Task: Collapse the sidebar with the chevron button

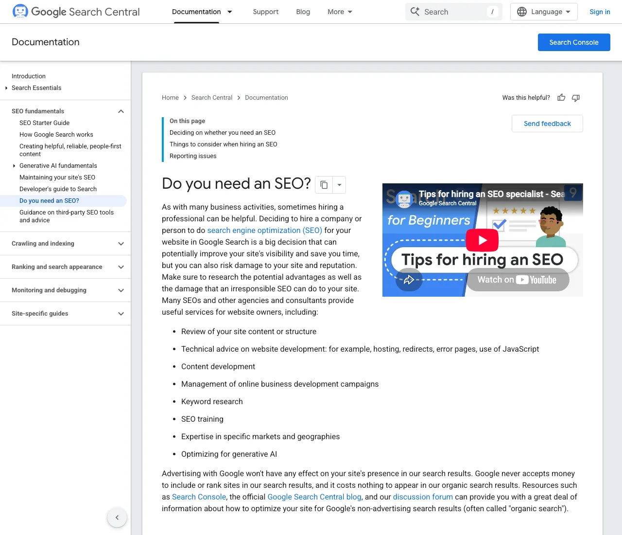Action: pyautogui.click(x=117, y=517)
